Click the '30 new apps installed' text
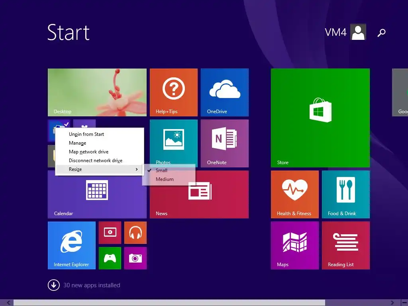The height and width of the screenshot is (306, 408). pos(92,285)
